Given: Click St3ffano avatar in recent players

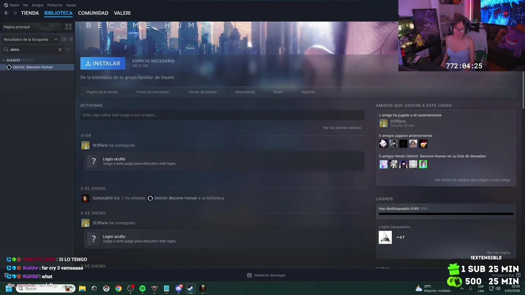Looking at the screenshot, I should point(383,123).
